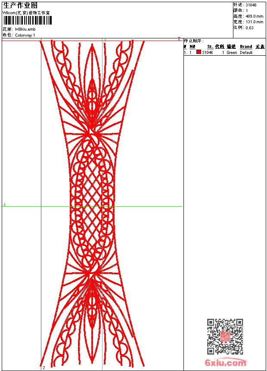Select the 描述 description column header

tap(231, 47)
